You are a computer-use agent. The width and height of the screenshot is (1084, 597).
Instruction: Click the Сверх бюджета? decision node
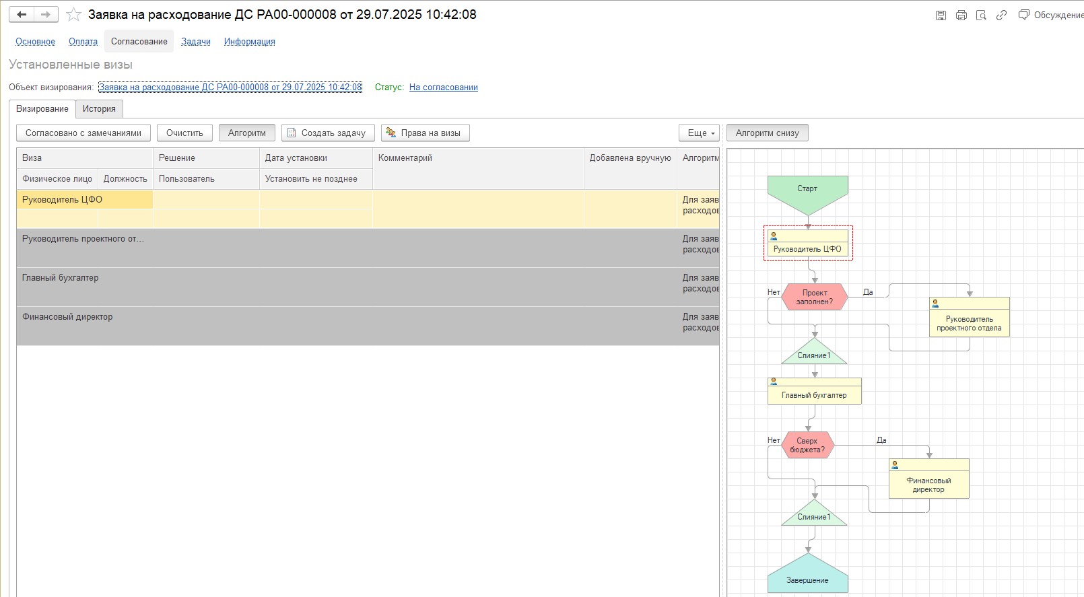coord(807,445)
